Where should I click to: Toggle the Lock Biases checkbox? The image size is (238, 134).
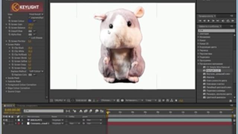pyautogui.click(x=29, y=38)
